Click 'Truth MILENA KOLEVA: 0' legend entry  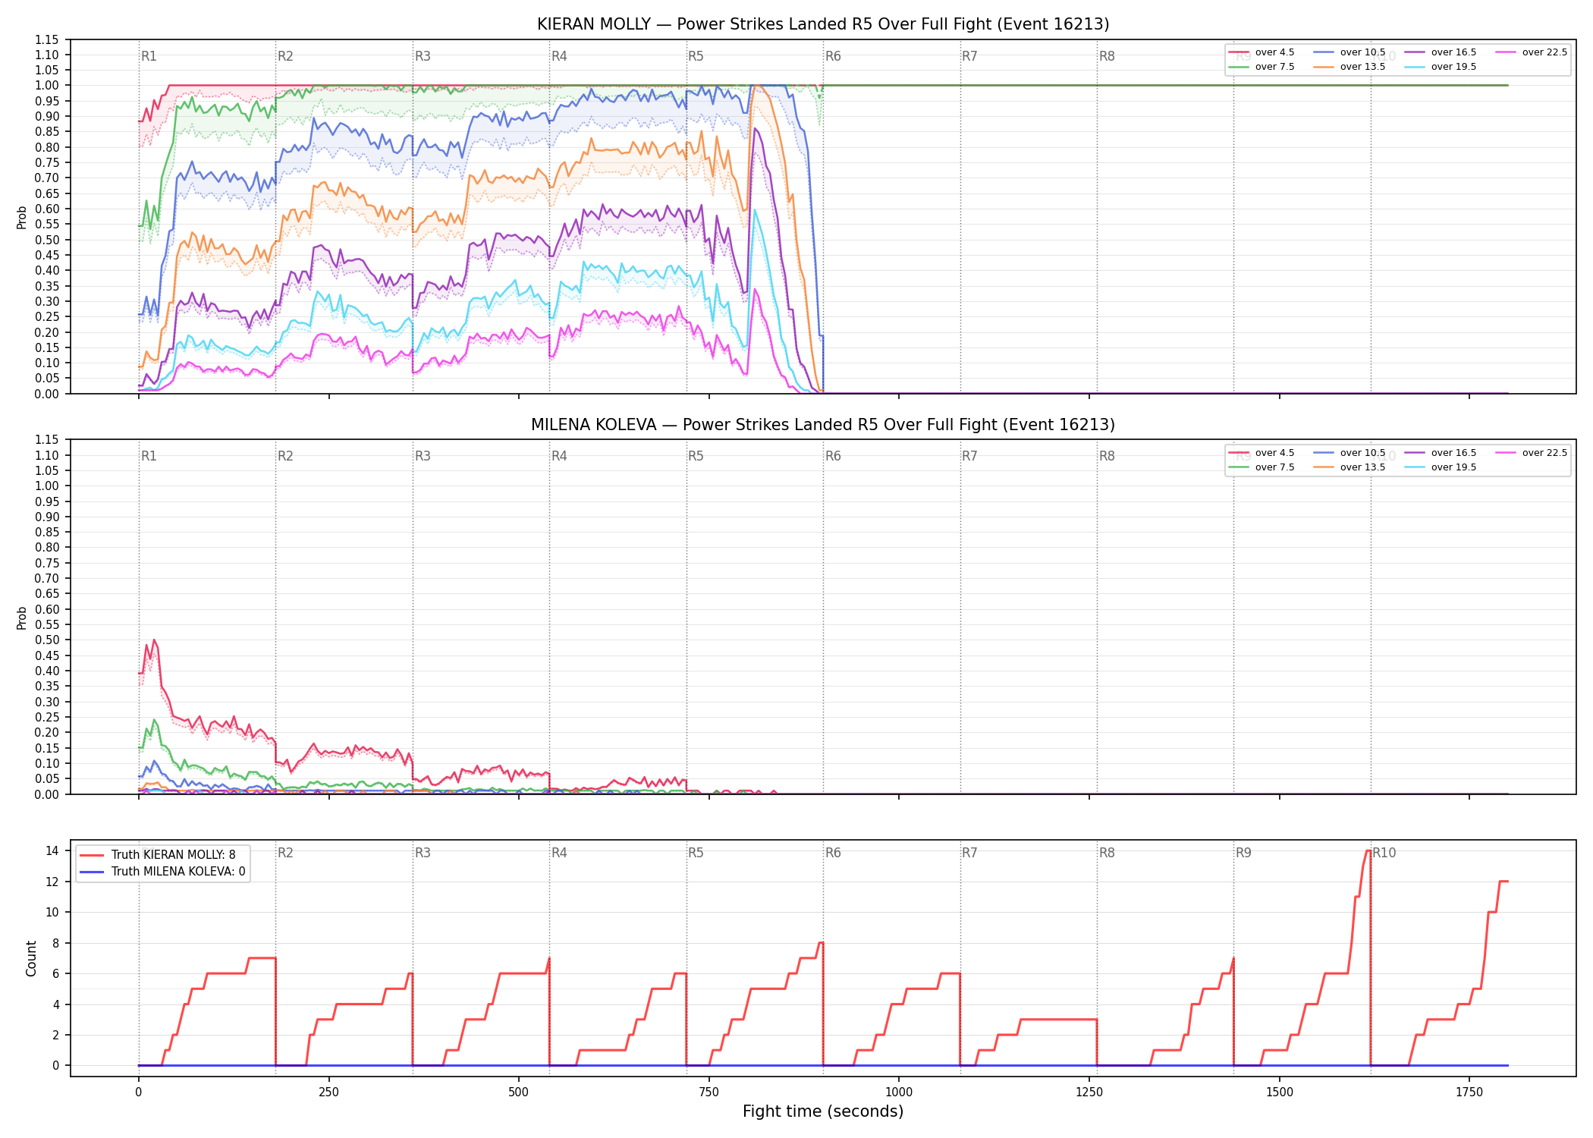(162, 872)
